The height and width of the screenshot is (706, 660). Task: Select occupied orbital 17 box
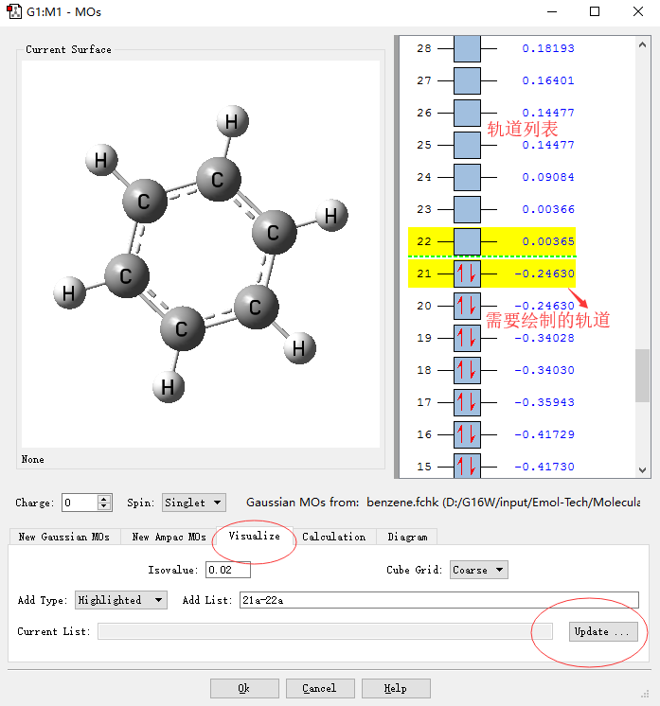467,402
